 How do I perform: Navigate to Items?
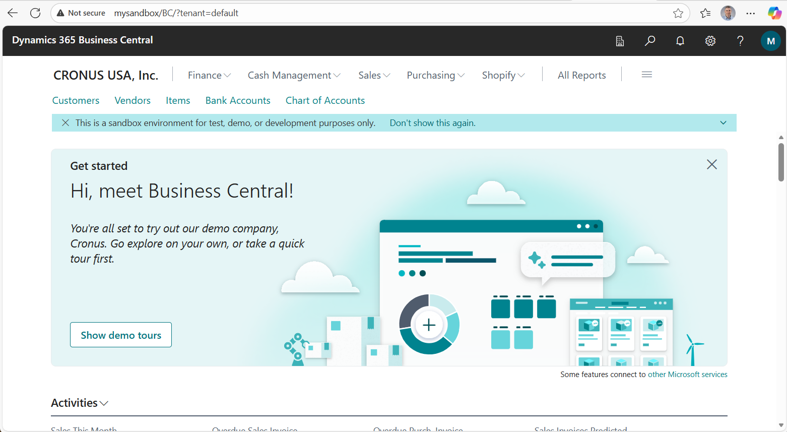click(x=178, y=100)
